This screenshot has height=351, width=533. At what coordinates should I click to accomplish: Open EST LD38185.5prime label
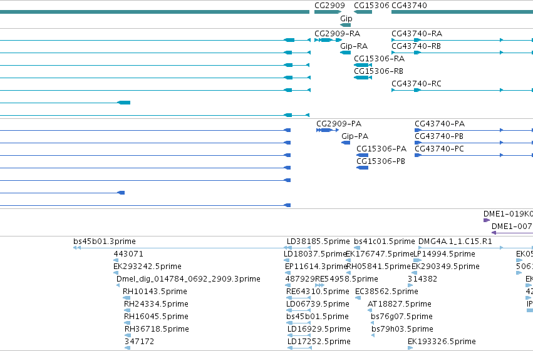coord(318,242)
